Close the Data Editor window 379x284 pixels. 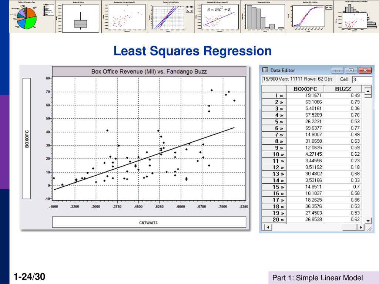[x=365, y=70]
